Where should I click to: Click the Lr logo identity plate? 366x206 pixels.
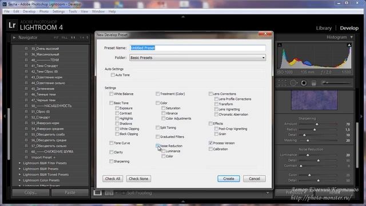(x=12, y=25)
